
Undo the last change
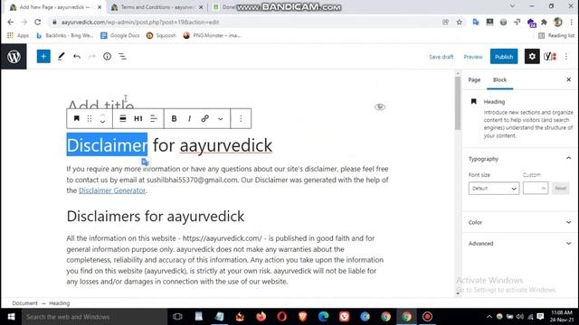point(77,56)
